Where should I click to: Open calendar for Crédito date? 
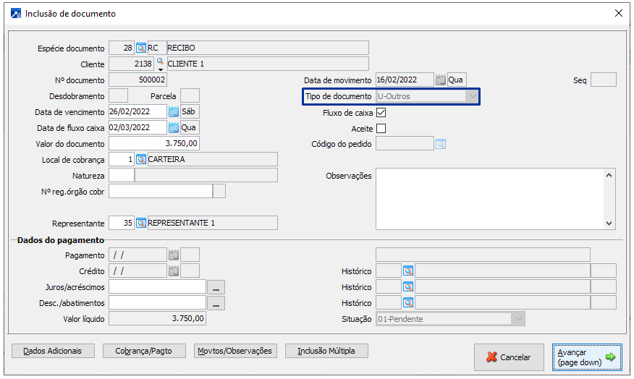[x=173, y=271]
